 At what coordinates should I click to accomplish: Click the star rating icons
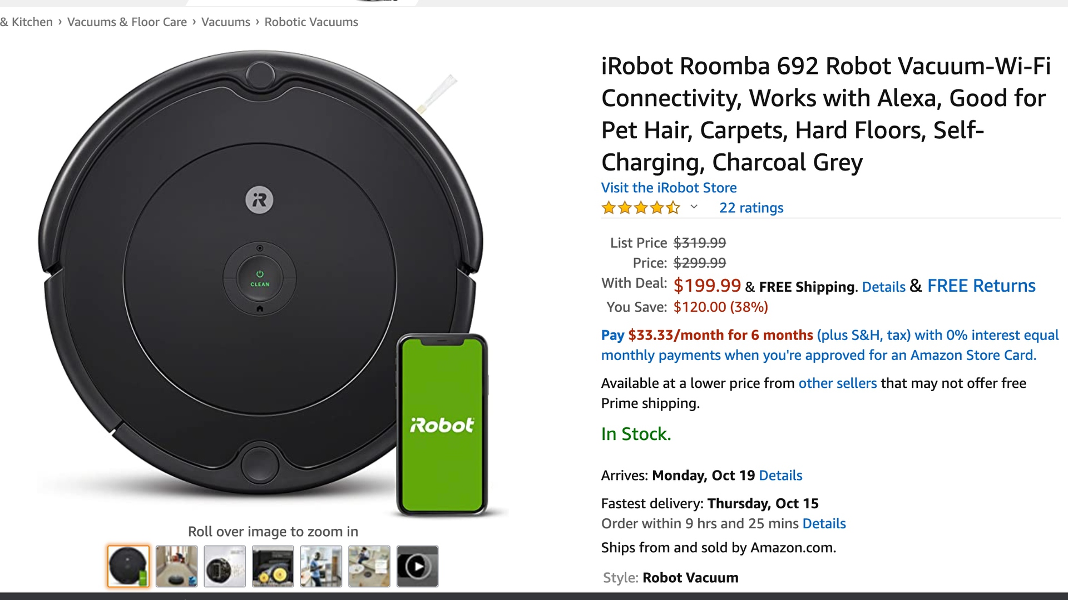[640, 208]
